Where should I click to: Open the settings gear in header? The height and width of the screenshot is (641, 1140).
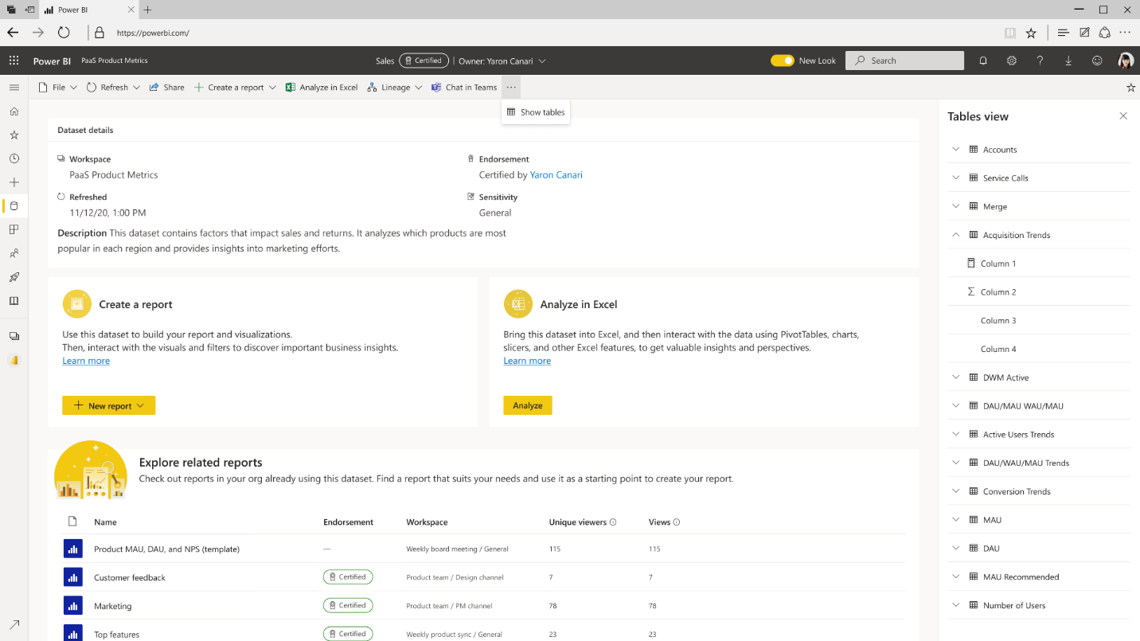pos(1012,61)
